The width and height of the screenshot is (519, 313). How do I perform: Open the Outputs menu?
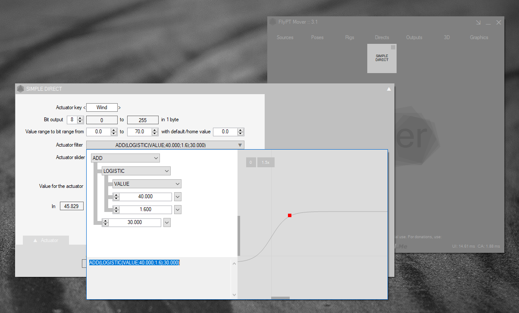[x=414, y=37]
